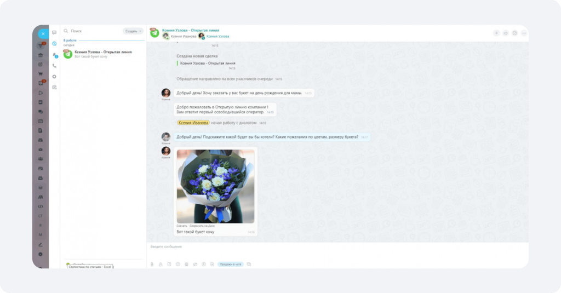
Task: Open the three-dots more menu in header
Action: click(524, 33)
